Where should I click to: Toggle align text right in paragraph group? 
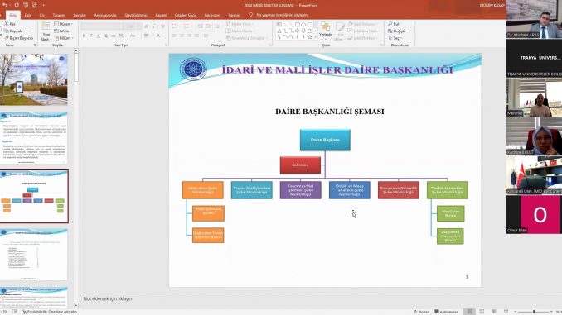pyautogui.click(x=189, y=36)
